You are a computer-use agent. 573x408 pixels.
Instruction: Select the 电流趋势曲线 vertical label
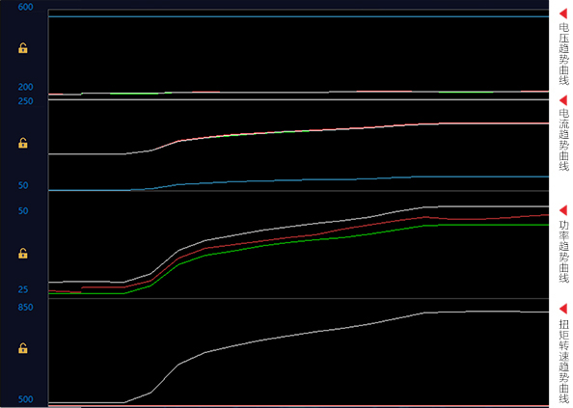564,140
